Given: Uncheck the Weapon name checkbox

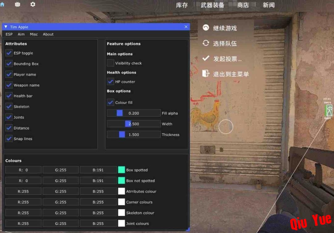Looking at the screenshot, I should (x=9, y=85).
